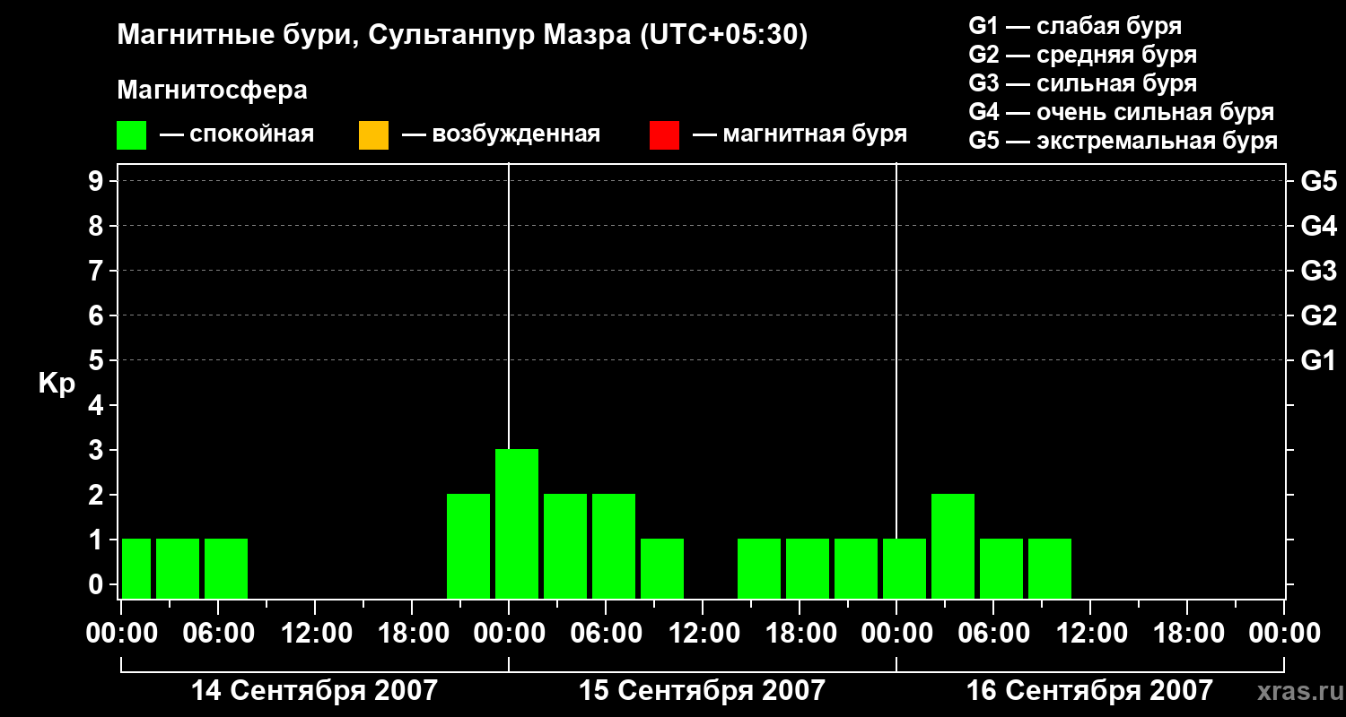
Task: Click the tallest green bar reaching Kp 3
Action: click(x=517, y=523)
